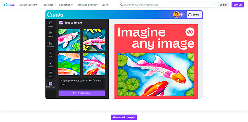Open the Uploads sidebar panel

[x=51, y=64]
